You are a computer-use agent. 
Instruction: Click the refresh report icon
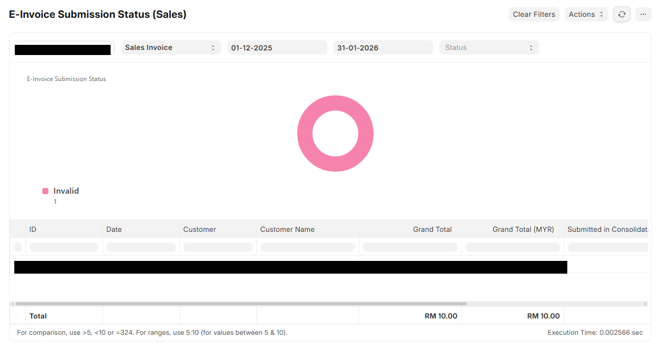click(x=621, y=14)
